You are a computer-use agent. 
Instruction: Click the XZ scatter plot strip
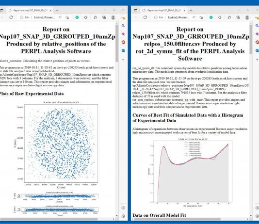[60, 196]
